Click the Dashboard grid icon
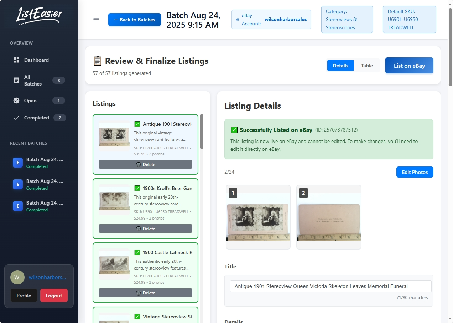Image resolution: width=453 pixels, height=323 pixels. pos(16,60)
